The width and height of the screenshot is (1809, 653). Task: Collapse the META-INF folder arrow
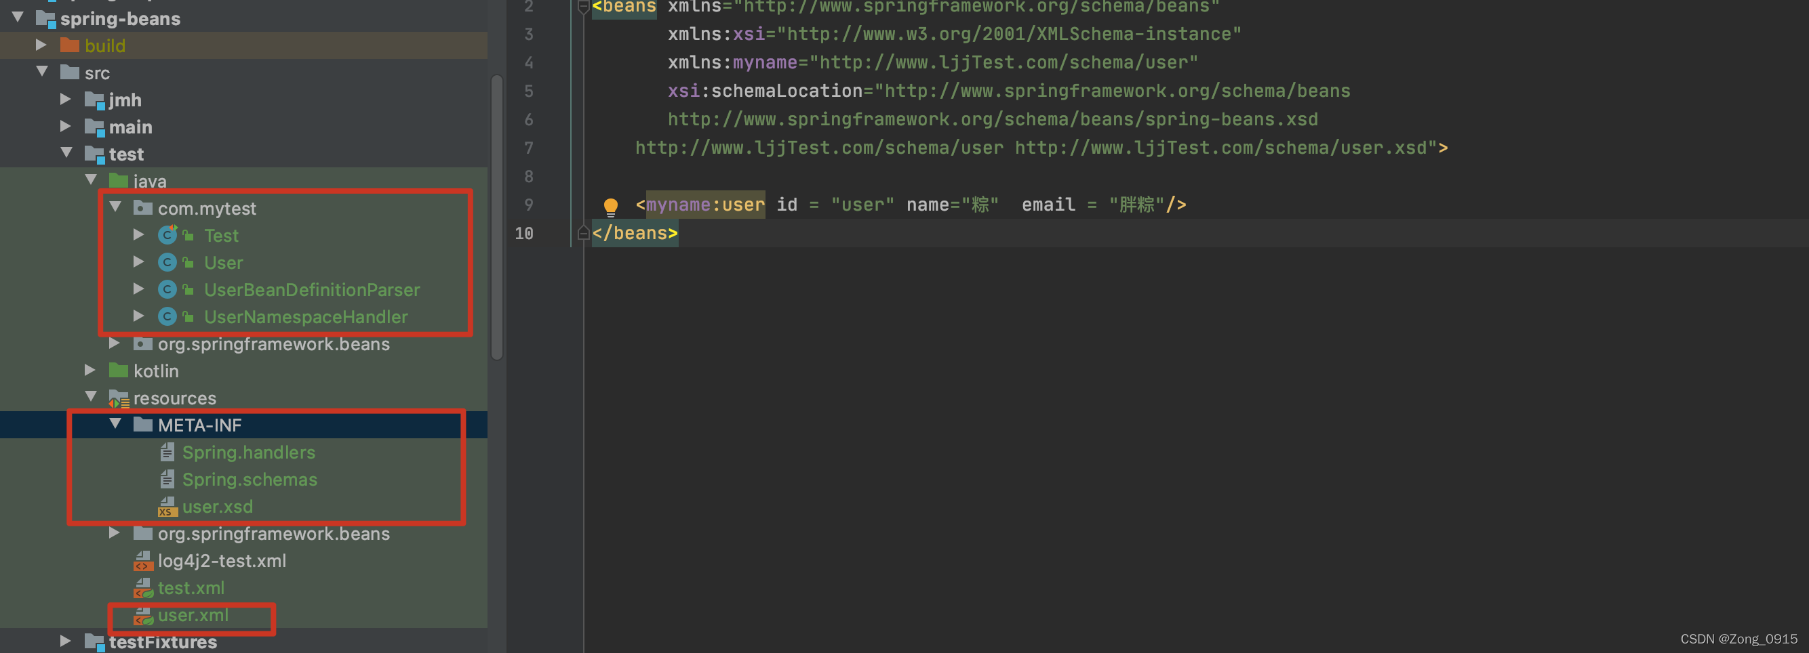click(x=116, y=423)
